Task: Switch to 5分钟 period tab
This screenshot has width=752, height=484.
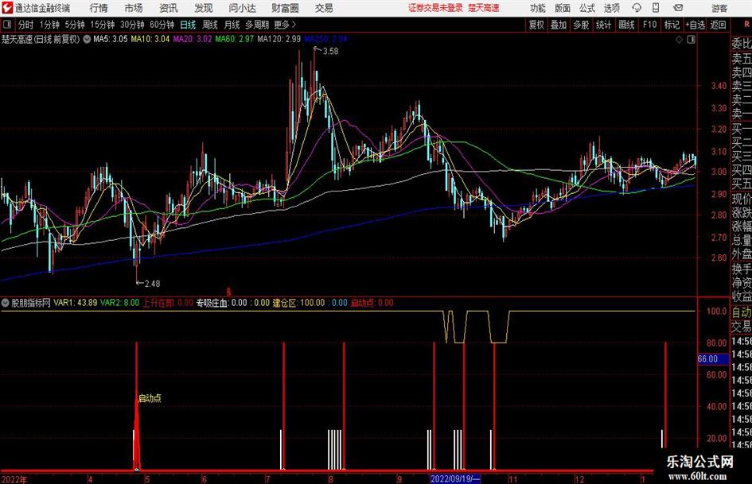Action: pos(75,25)
